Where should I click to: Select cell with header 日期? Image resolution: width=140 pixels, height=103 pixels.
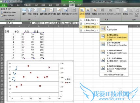pyautogui.click(x=9, y=31)
